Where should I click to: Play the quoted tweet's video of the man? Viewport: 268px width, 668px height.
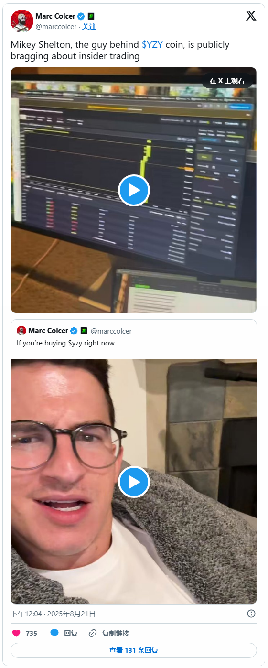coord(134,482)
